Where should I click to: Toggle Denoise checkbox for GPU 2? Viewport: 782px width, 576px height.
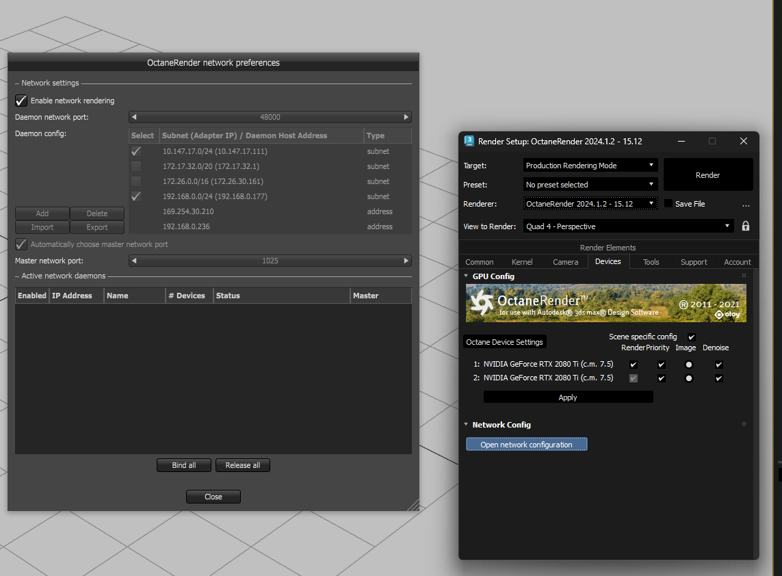click(718, 378)
